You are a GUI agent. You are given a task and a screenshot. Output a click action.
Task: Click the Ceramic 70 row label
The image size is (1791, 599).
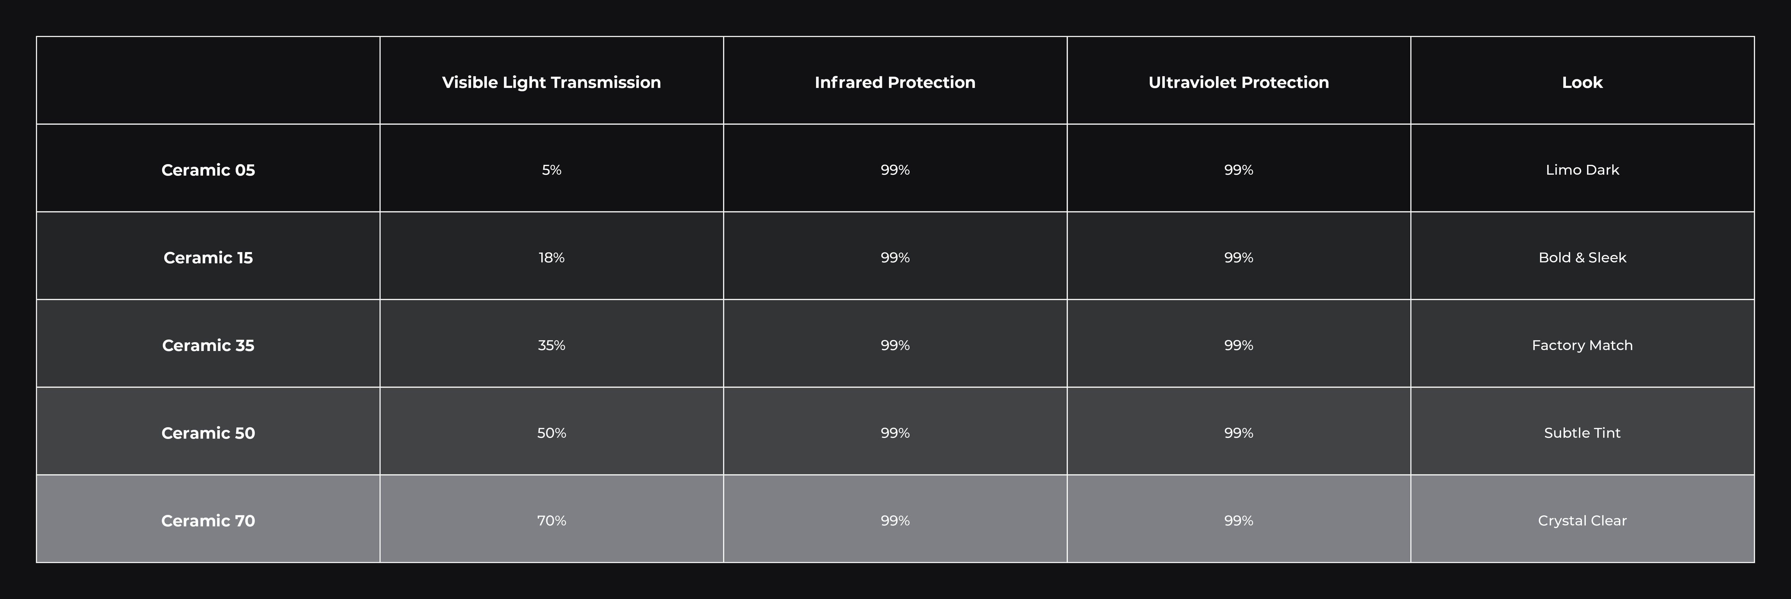[208, 520]
